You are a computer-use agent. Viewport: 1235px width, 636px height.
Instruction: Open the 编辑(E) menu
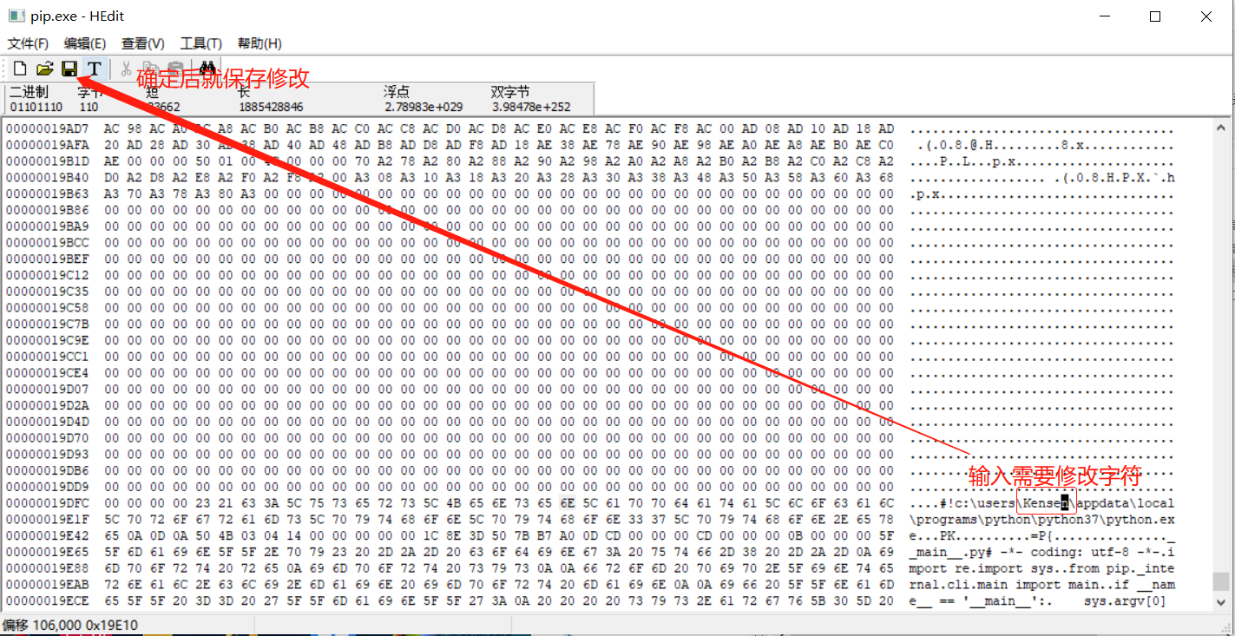(85, 43)
